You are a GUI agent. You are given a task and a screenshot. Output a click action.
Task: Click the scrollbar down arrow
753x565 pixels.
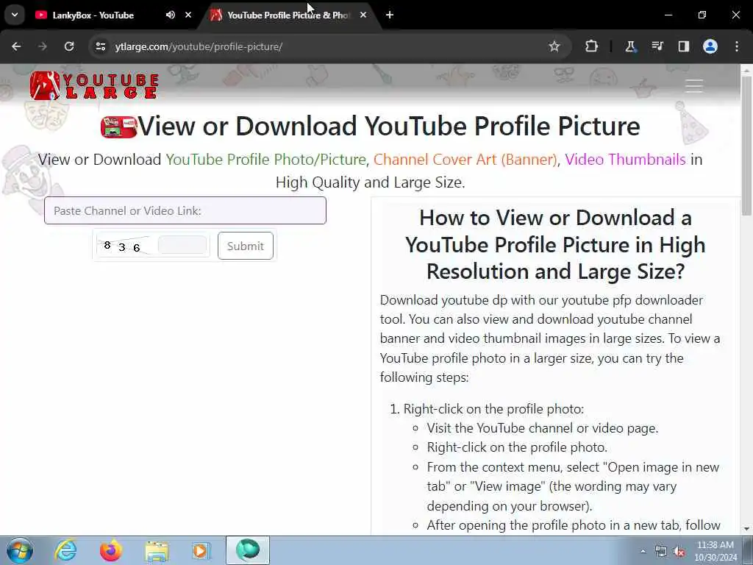click(x=746, y=529)
